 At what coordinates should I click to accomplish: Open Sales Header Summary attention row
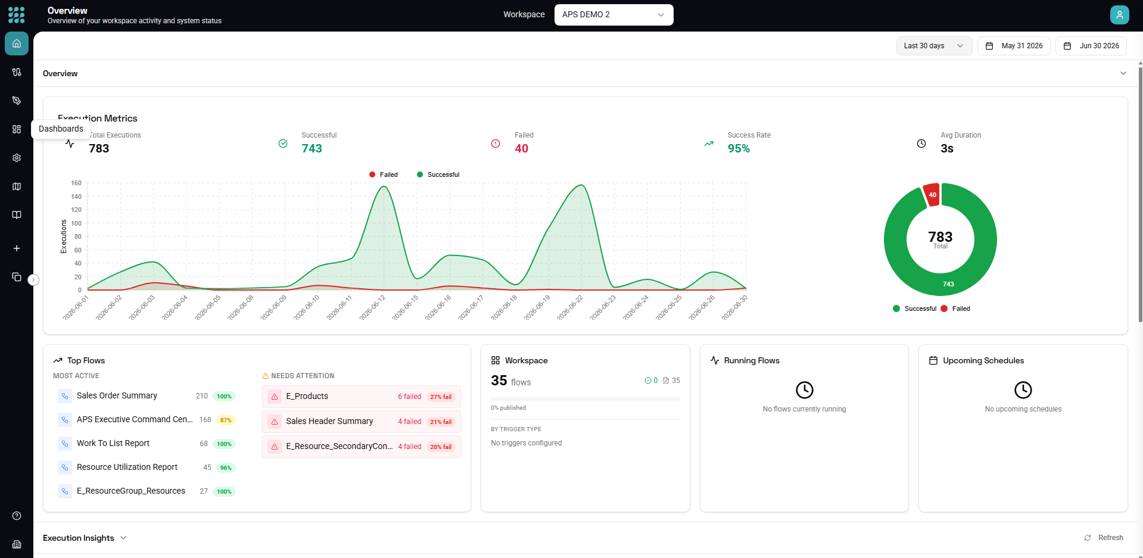[362, 422]
